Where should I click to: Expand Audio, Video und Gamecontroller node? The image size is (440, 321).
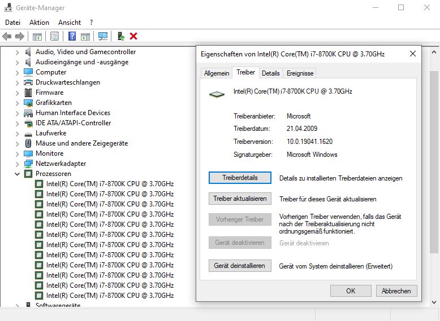(17, 52)
